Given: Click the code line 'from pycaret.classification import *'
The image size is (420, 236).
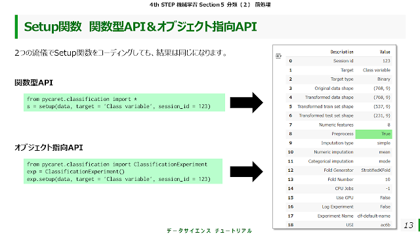Looking at the screenshot, I should pyautogui.click(x=82, y=99).
